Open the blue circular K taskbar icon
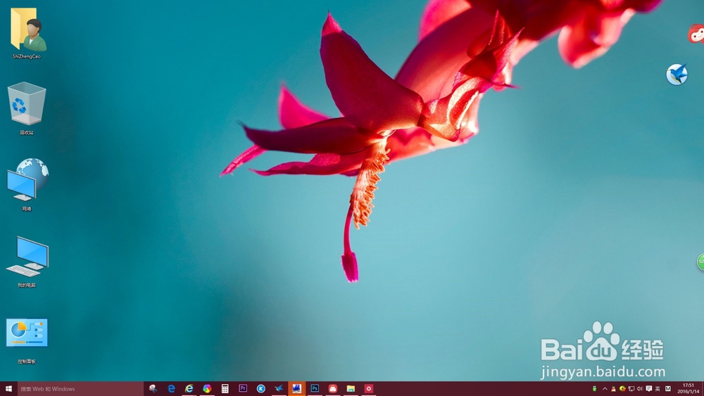 261,389
